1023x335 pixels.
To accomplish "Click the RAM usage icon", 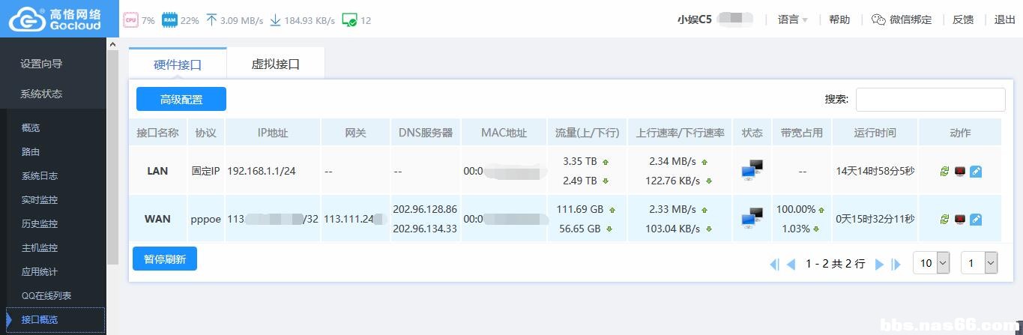I will [169, 20].
